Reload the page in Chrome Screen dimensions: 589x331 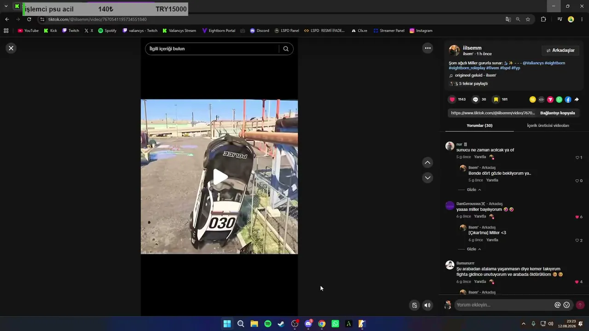click(29, 19)
